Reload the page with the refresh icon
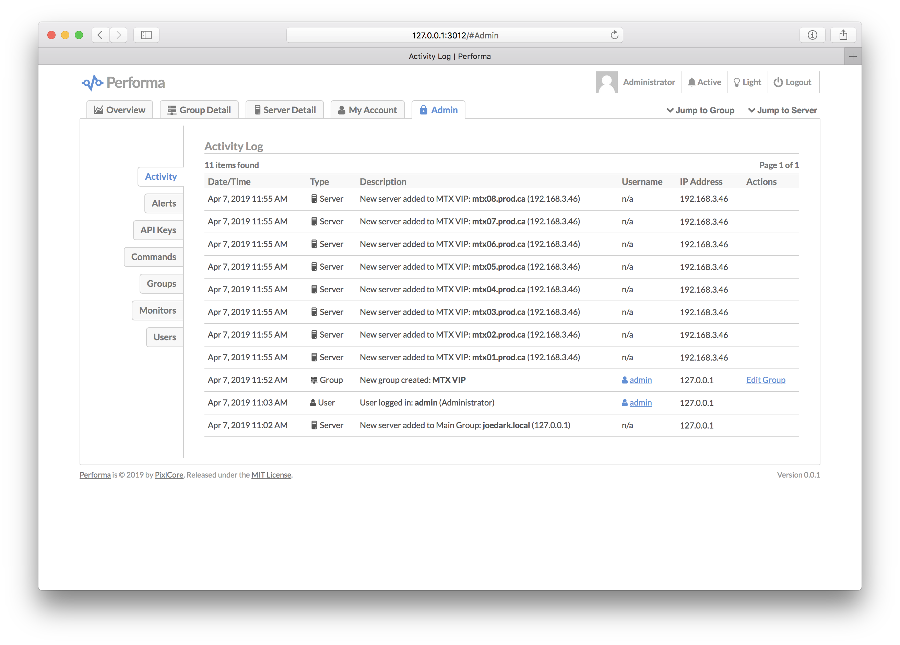Image resolution: width=900 pixels, height=645 pixels. [x=614, y=35]
